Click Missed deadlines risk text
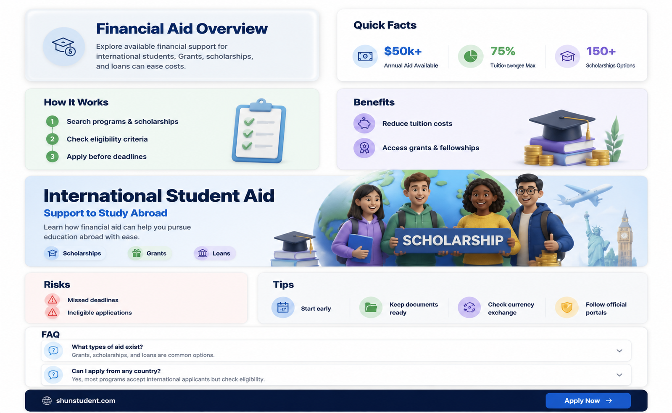 (93, 300)
